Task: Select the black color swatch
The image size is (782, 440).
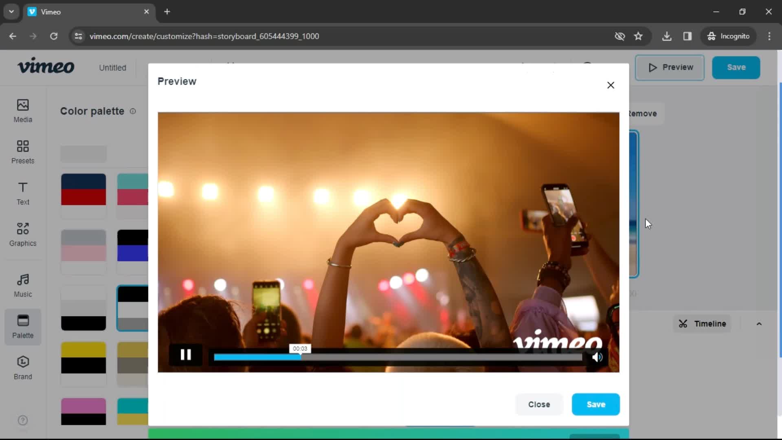Action: (83, 322)
